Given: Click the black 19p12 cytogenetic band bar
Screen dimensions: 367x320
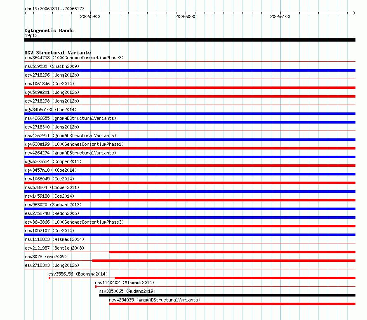Looking at the screenshot, I should [190, 40].
